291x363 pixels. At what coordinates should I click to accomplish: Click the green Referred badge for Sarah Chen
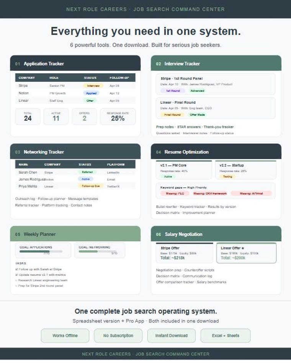click(x=87, y=172)
